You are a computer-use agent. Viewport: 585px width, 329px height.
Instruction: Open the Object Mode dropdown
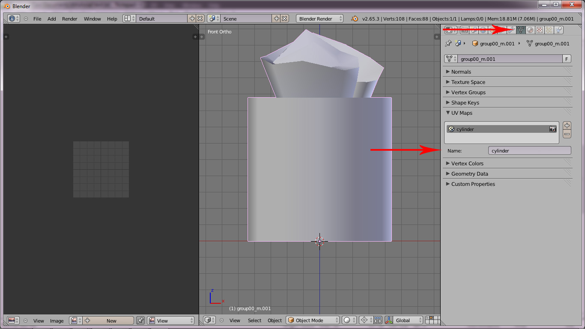[313, 320]
